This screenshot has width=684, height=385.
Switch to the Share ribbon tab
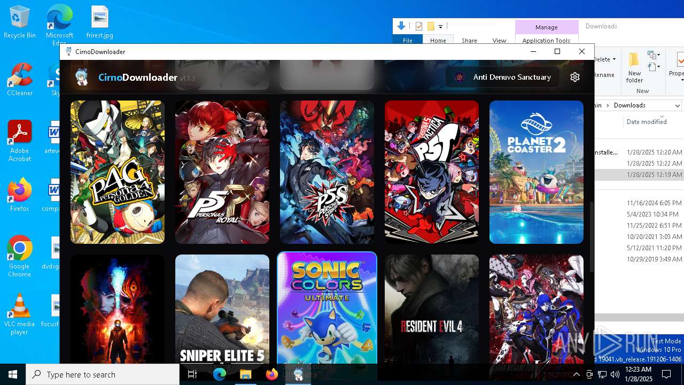469,41
